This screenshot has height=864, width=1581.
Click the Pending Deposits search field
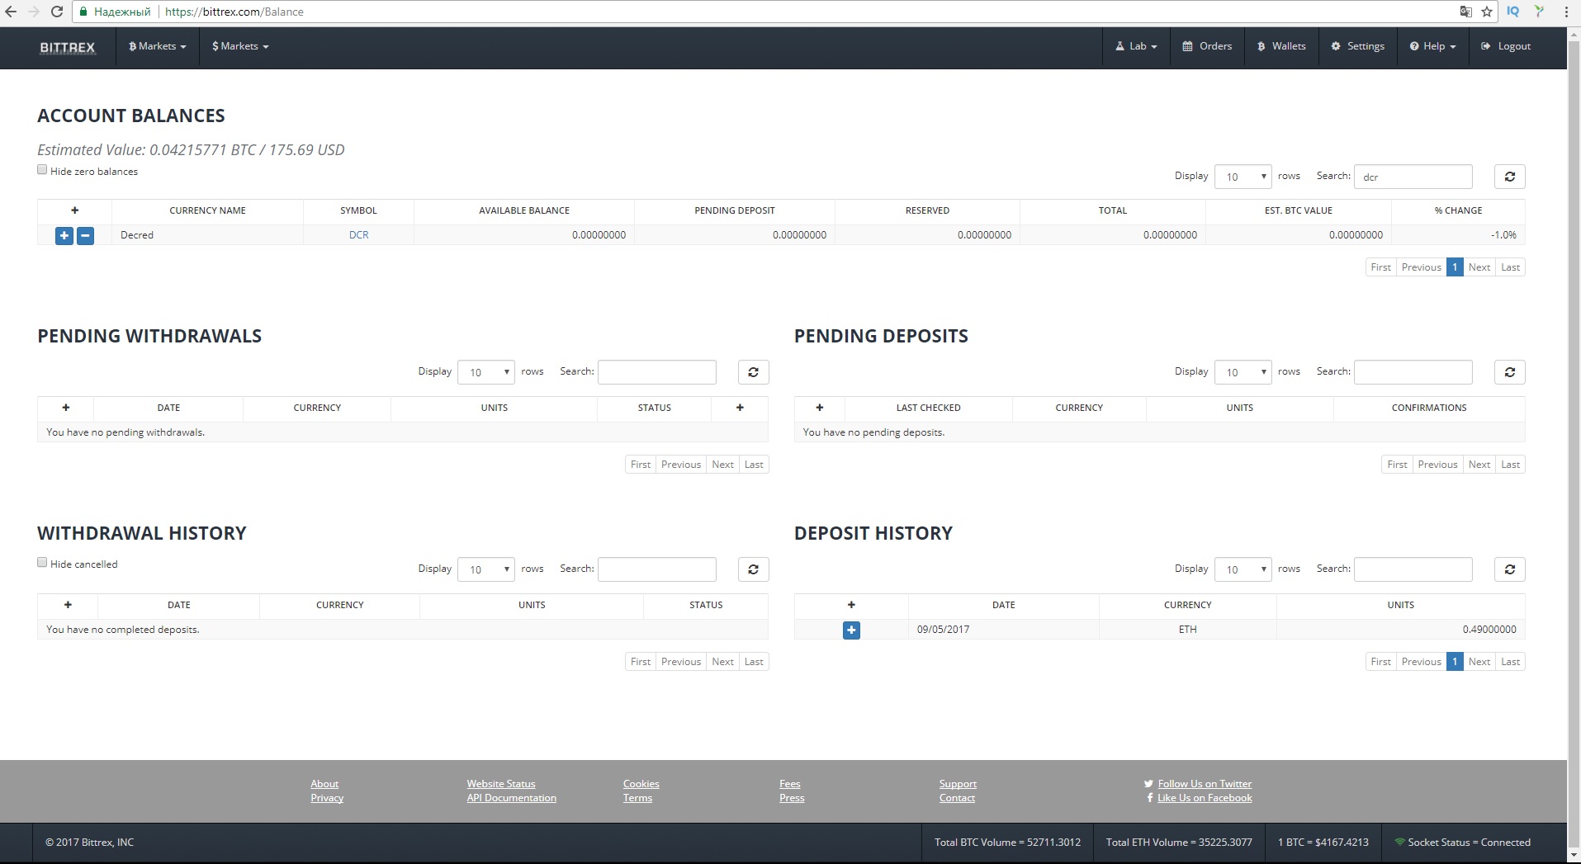click(1413, 372)
